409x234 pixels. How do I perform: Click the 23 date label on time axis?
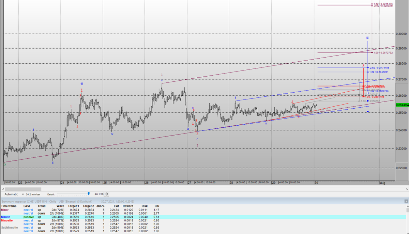pos(20,183)
